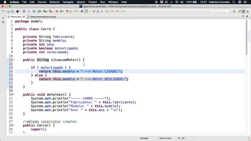This screenshot has height=141, width=251.
Task: Click the vertical editor scrollbar
Action: click(x=247, y=38)
